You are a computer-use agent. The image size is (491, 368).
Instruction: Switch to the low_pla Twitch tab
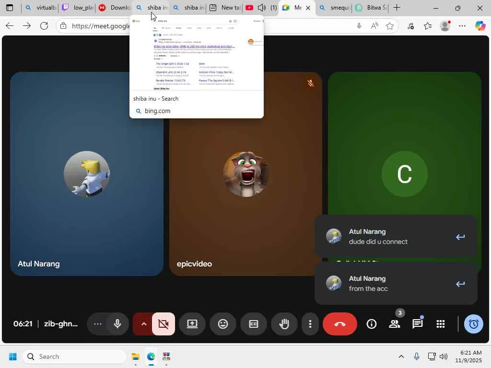tap(78, 8)
